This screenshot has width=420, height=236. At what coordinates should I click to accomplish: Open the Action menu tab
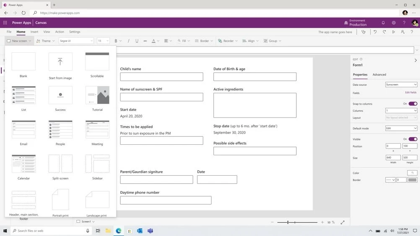(60, 31)
